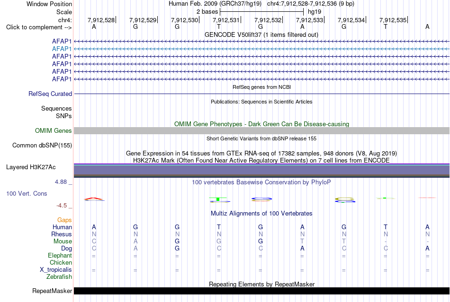Viewport: 450px width, 302px height.
Task: Click the hg19 label beside scale bar
Action: tap(315, 12)
